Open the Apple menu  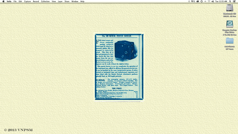point(3,1)
